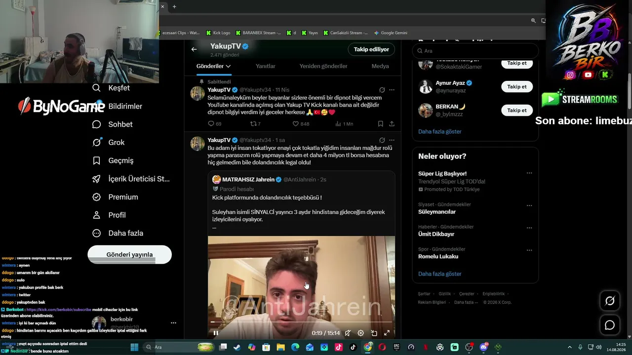This screenshot has width=632, height=355.
Task: Unmute the video sound
Action: pos(348,333)
